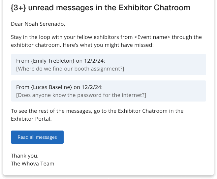The width and height of the screenshot is (217, 179).
Task: Select the internet password question message
Action: [81, 95]
